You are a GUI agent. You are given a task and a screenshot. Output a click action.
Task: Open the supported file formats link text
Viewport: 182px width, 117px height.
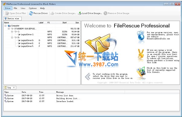tap(162, 70)
